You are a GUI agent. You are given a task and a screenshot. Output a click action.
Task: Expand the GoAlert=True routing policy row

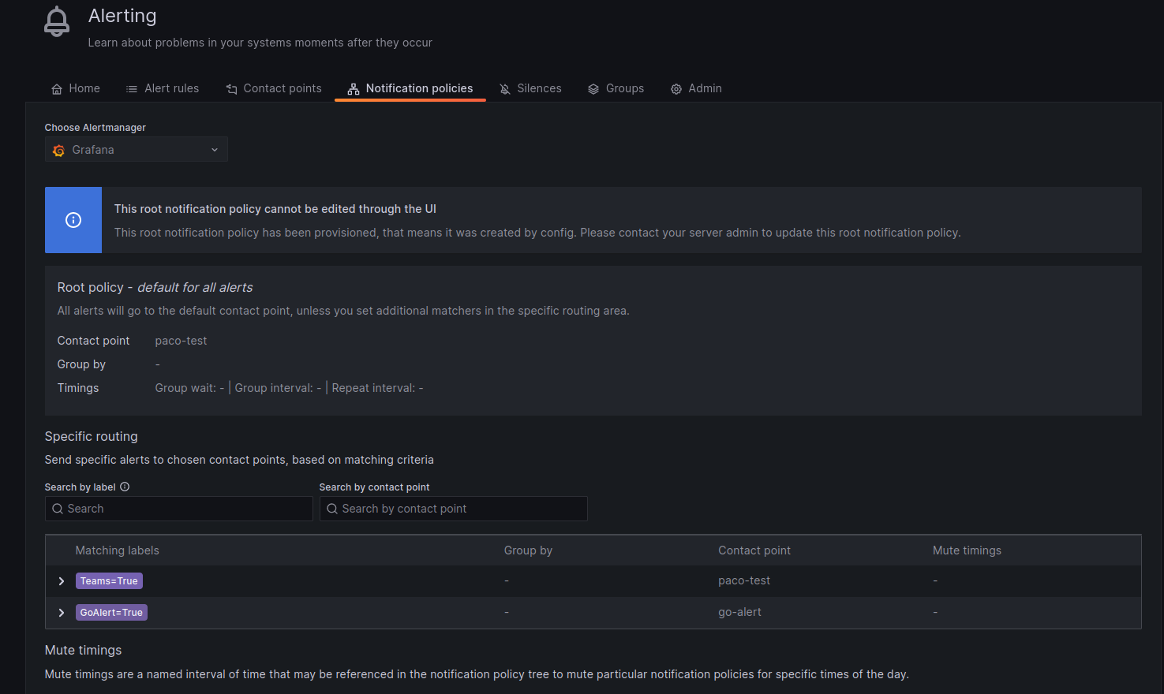(x=62, y=612)
